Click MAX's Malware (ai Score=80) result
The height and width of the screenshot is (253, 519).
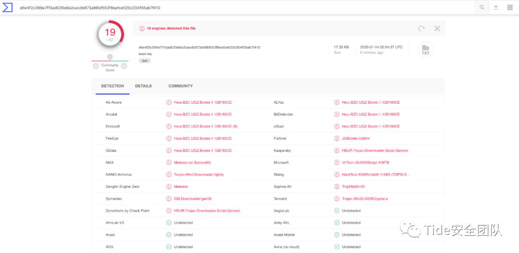tap(192, 162)
